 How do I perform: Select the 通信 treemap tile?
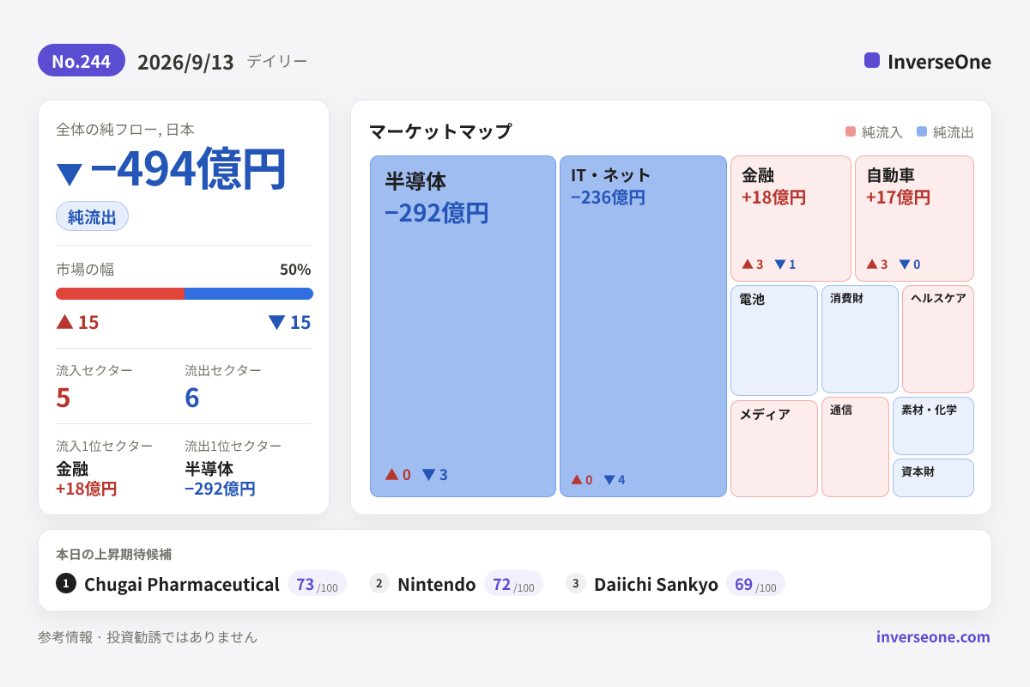tap(855, 447)
